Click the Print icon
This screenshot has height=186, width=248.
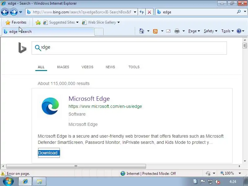177,31
